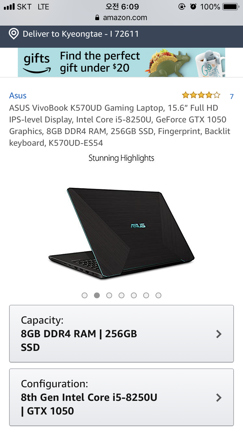This screenshot has width=243, height=433.
Task: Open the 7 customer reviews link
Action: coord(232,96)
